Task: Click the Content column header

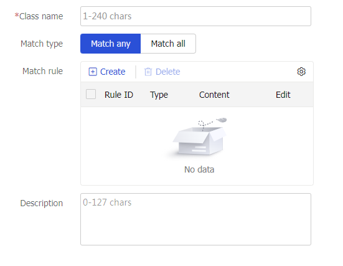Action: [x=214, y=95]
